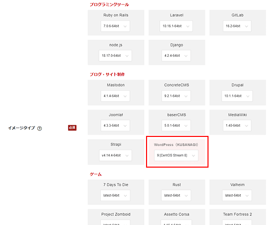Open MediaWiki version dropdown
Viewport: 277px width, 225px height.
[237, 125]
